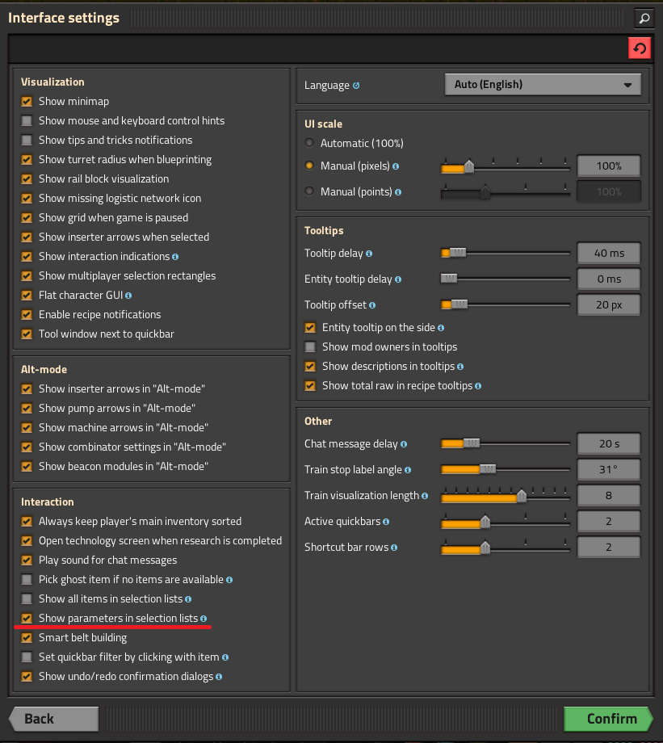The height and width of the screenshot is (743, 663).
Task: Click info icon next to Tooltip delay
Action: [369, 254]
